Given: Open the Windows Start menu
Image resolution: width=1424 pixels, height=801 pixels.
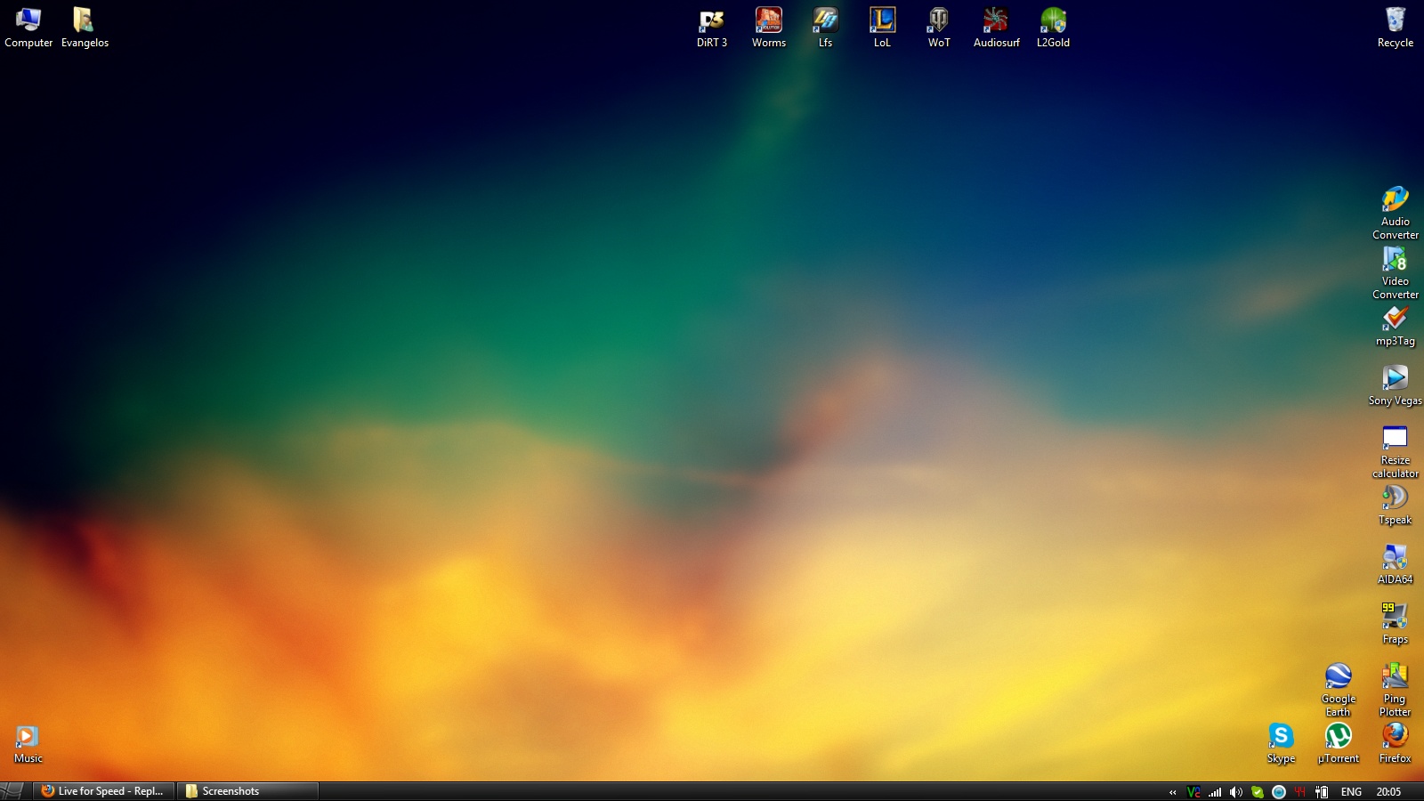Looking at the screenshot, I should pos(12,791).
